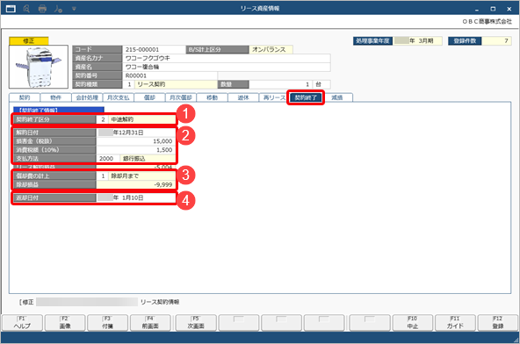
Task: Click the F1 ヘルプ button
Action: [23, 323]
